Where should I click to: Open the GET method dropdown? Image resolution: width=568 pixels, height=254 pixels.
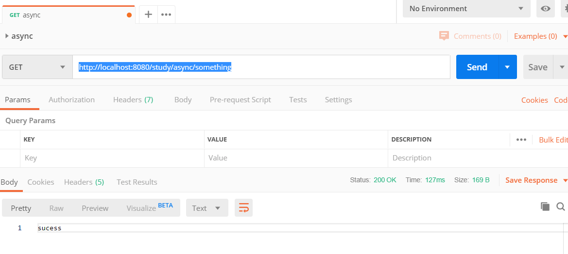(x=37, y=67)
